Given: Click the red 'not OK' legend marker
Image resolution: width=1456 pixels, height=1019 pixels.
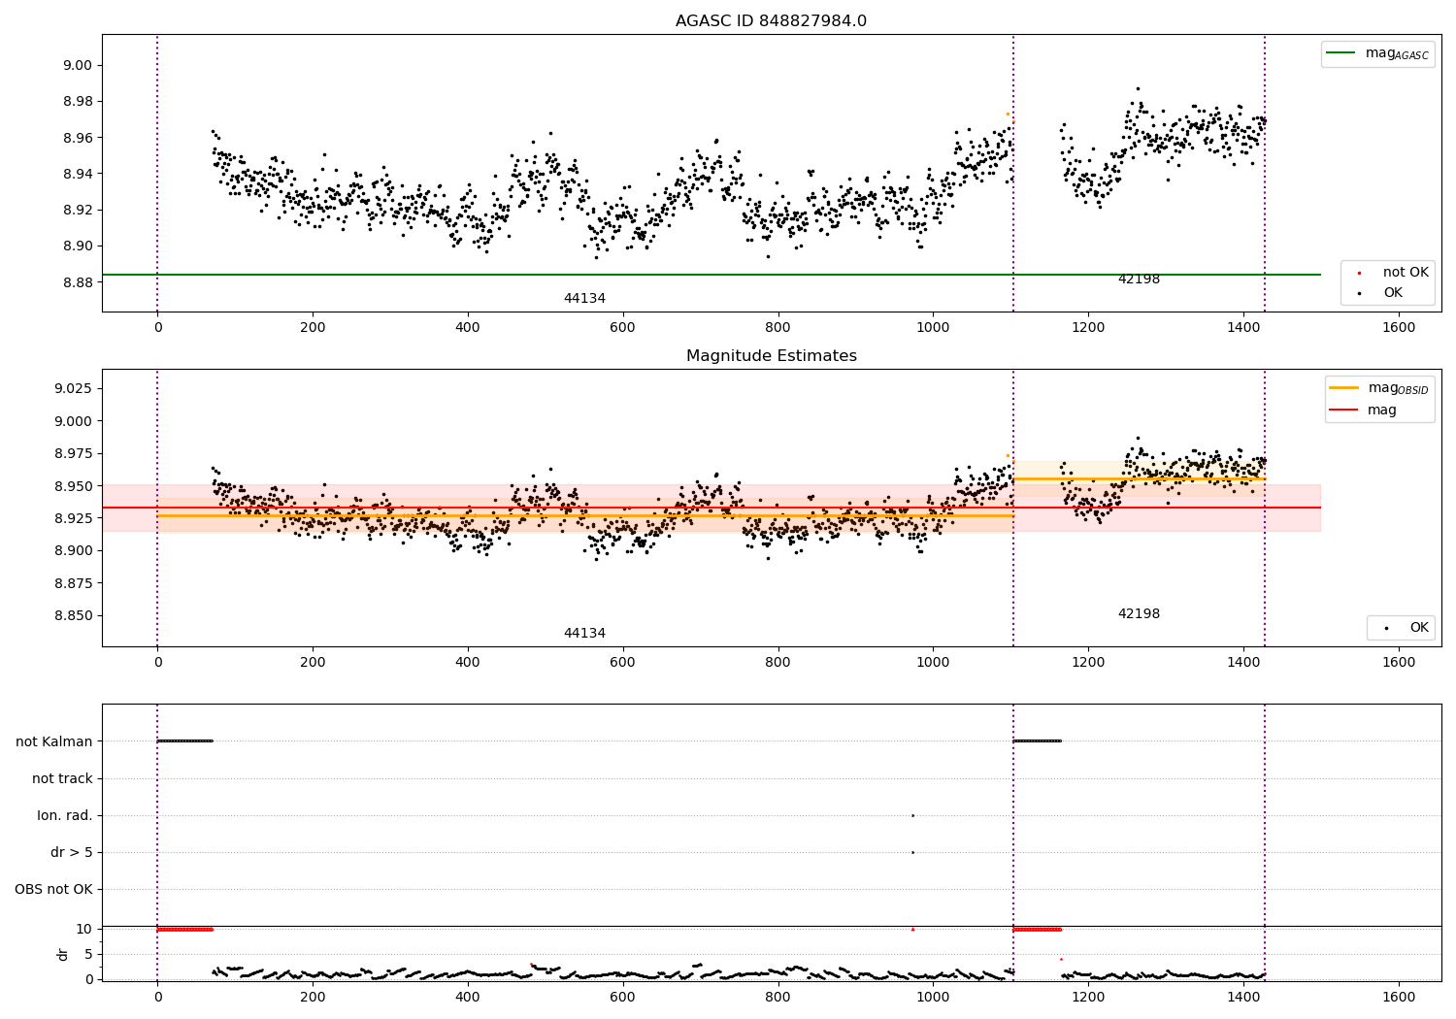Looking at the screenshot, I should click(x=1359, y=274).
